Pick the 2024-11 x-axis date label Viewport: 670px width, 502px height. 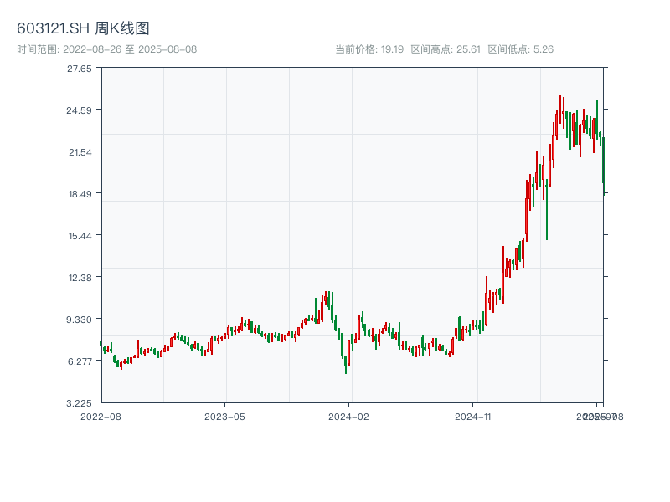click(x=474, y=416)
